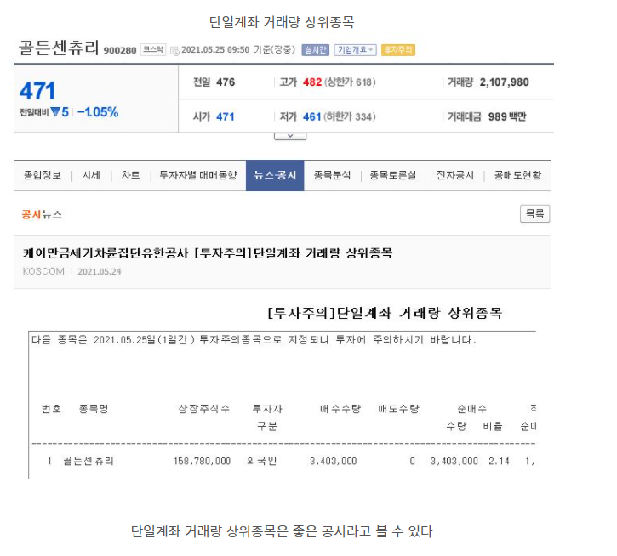Click the 매도수량 column header

pyautogui.click(x=398, y=409)
